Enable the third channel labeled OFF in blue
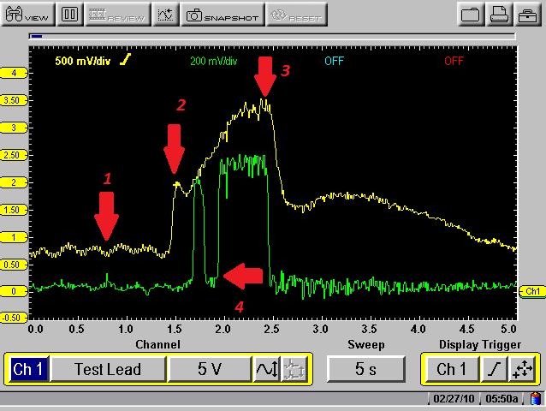546x411 pixels. (333, 61)
